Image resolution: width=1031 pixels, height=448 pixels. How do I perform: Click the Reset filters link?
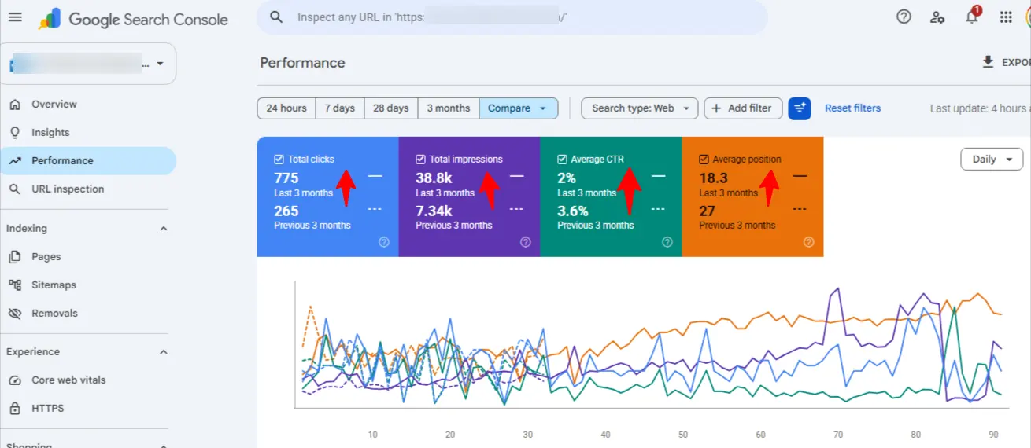[852, 108]
